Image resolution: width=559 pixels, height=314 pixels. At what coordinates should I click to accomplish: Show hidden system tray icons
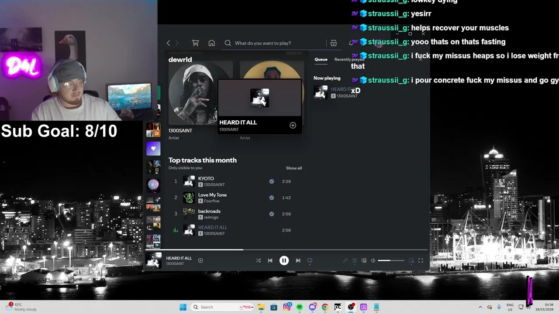coord(480,307)
